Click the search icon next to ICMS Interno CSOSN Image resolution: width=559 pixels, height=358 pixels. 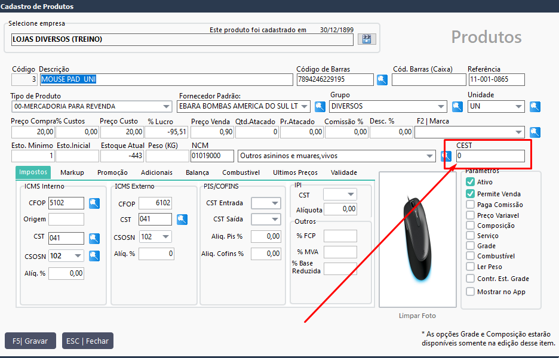tap(94, 256)
